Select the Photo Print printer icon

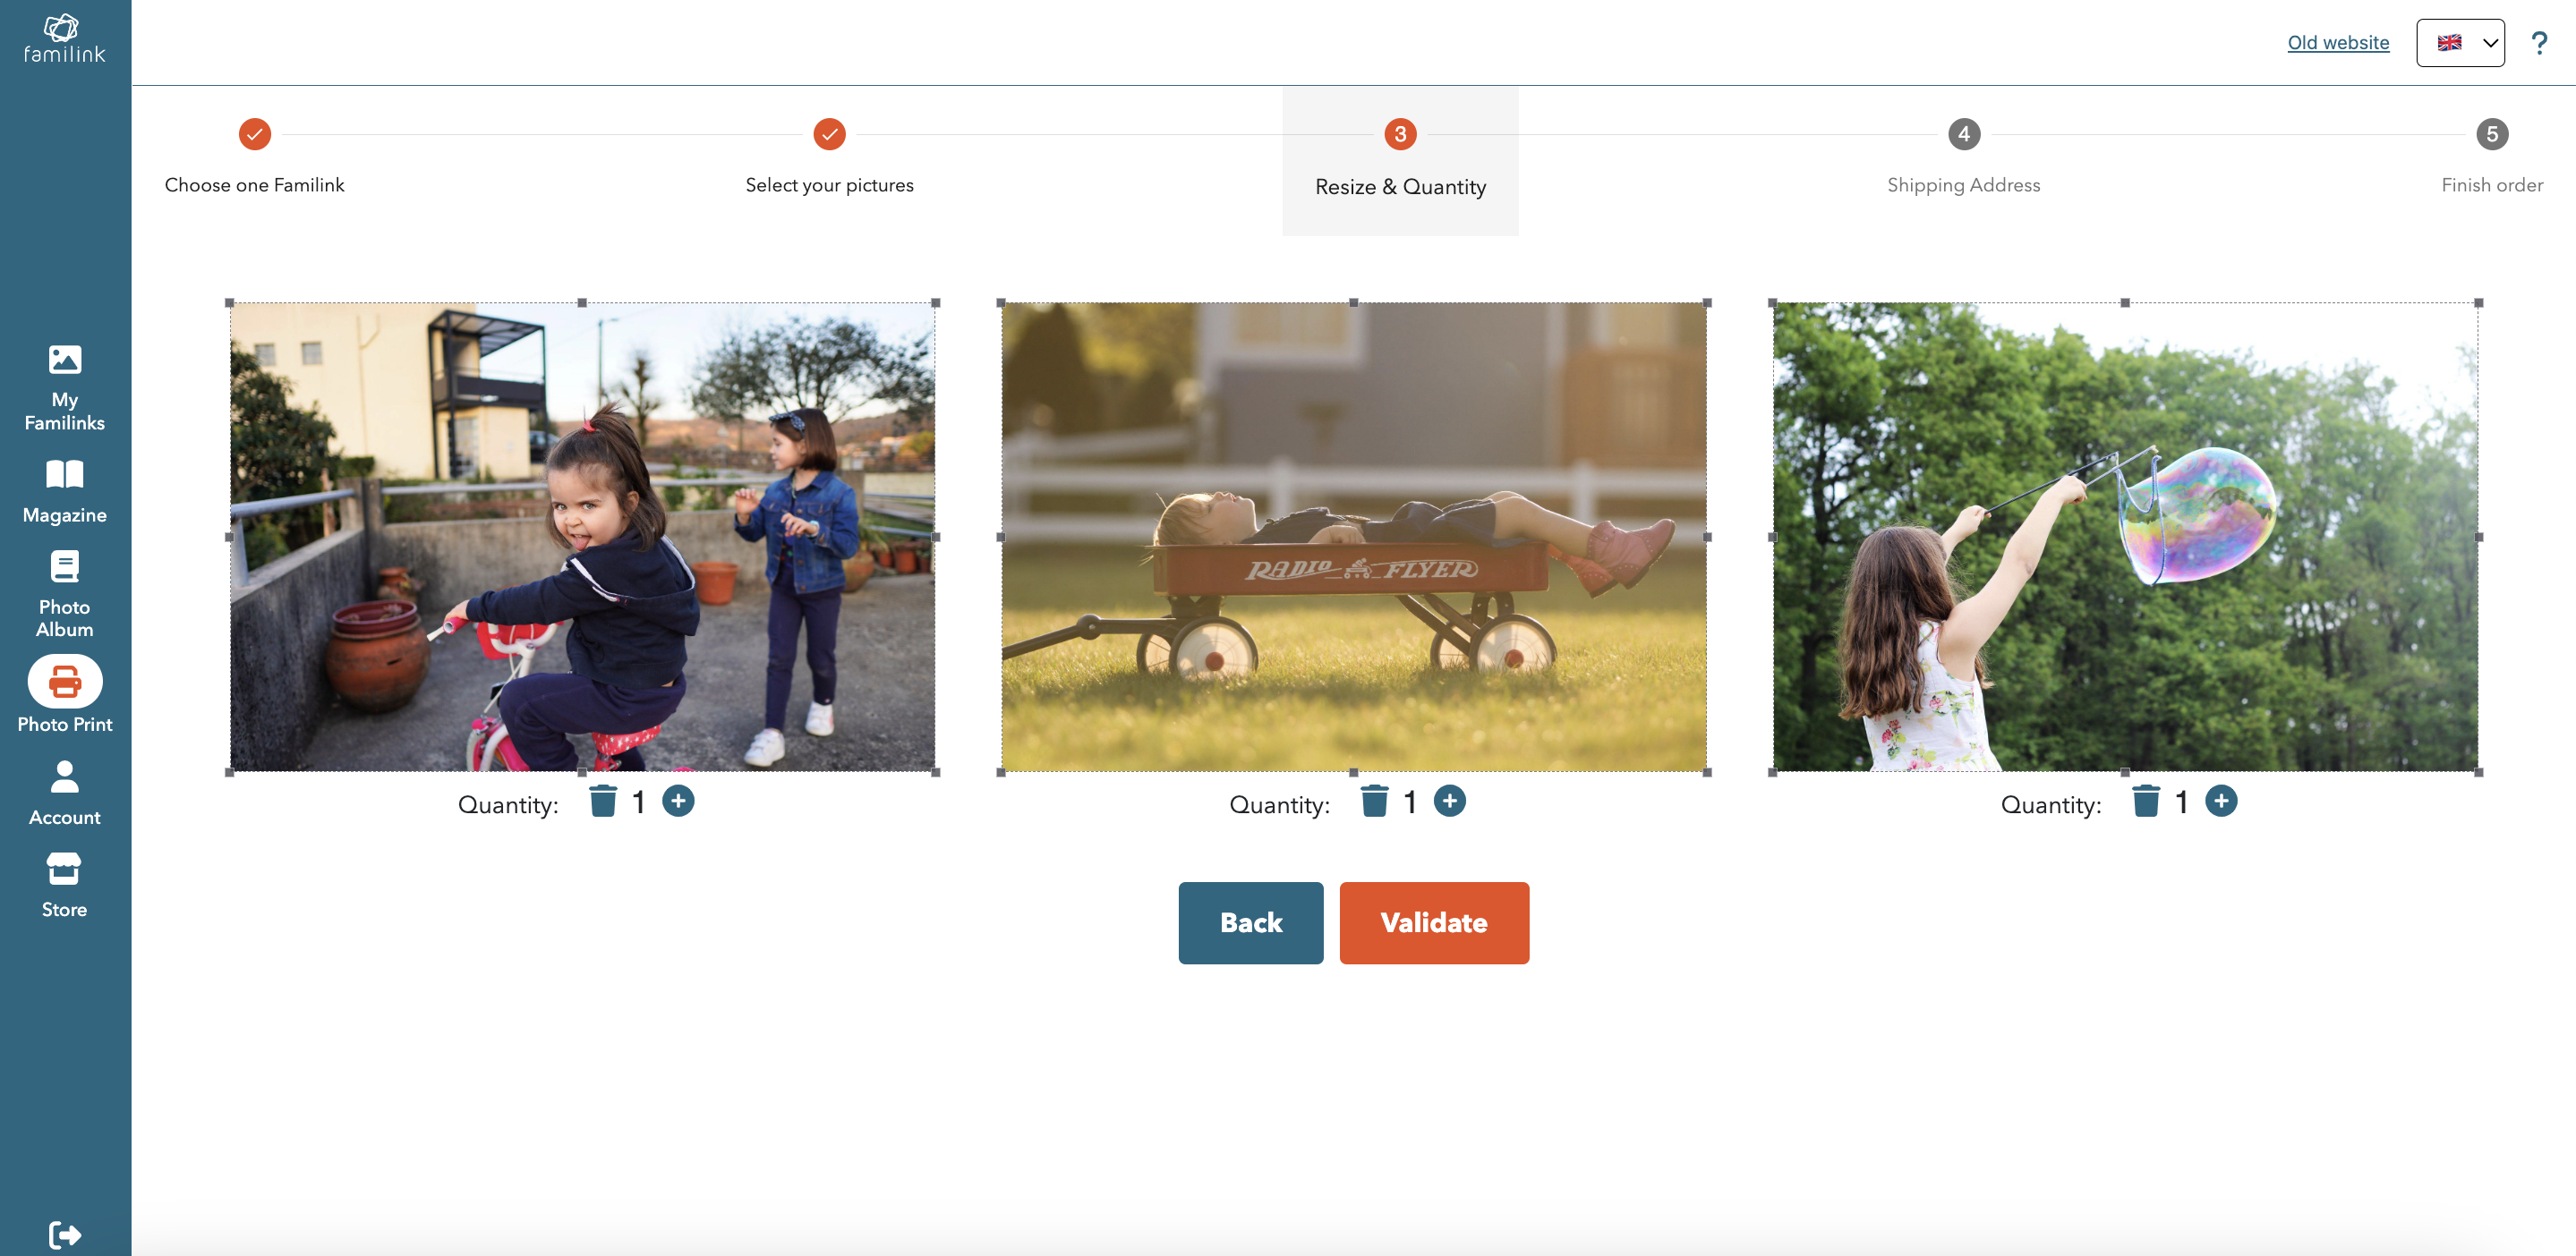click(x=64, y=682)
